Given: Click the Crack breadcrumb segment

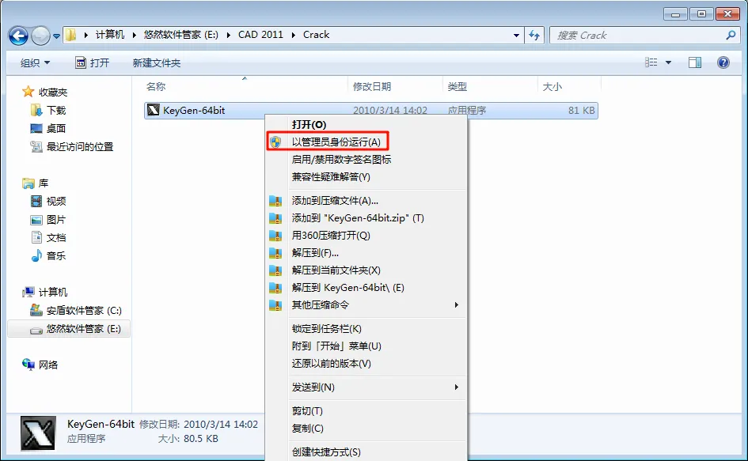Looking at the screenshot, I should 317,35.
